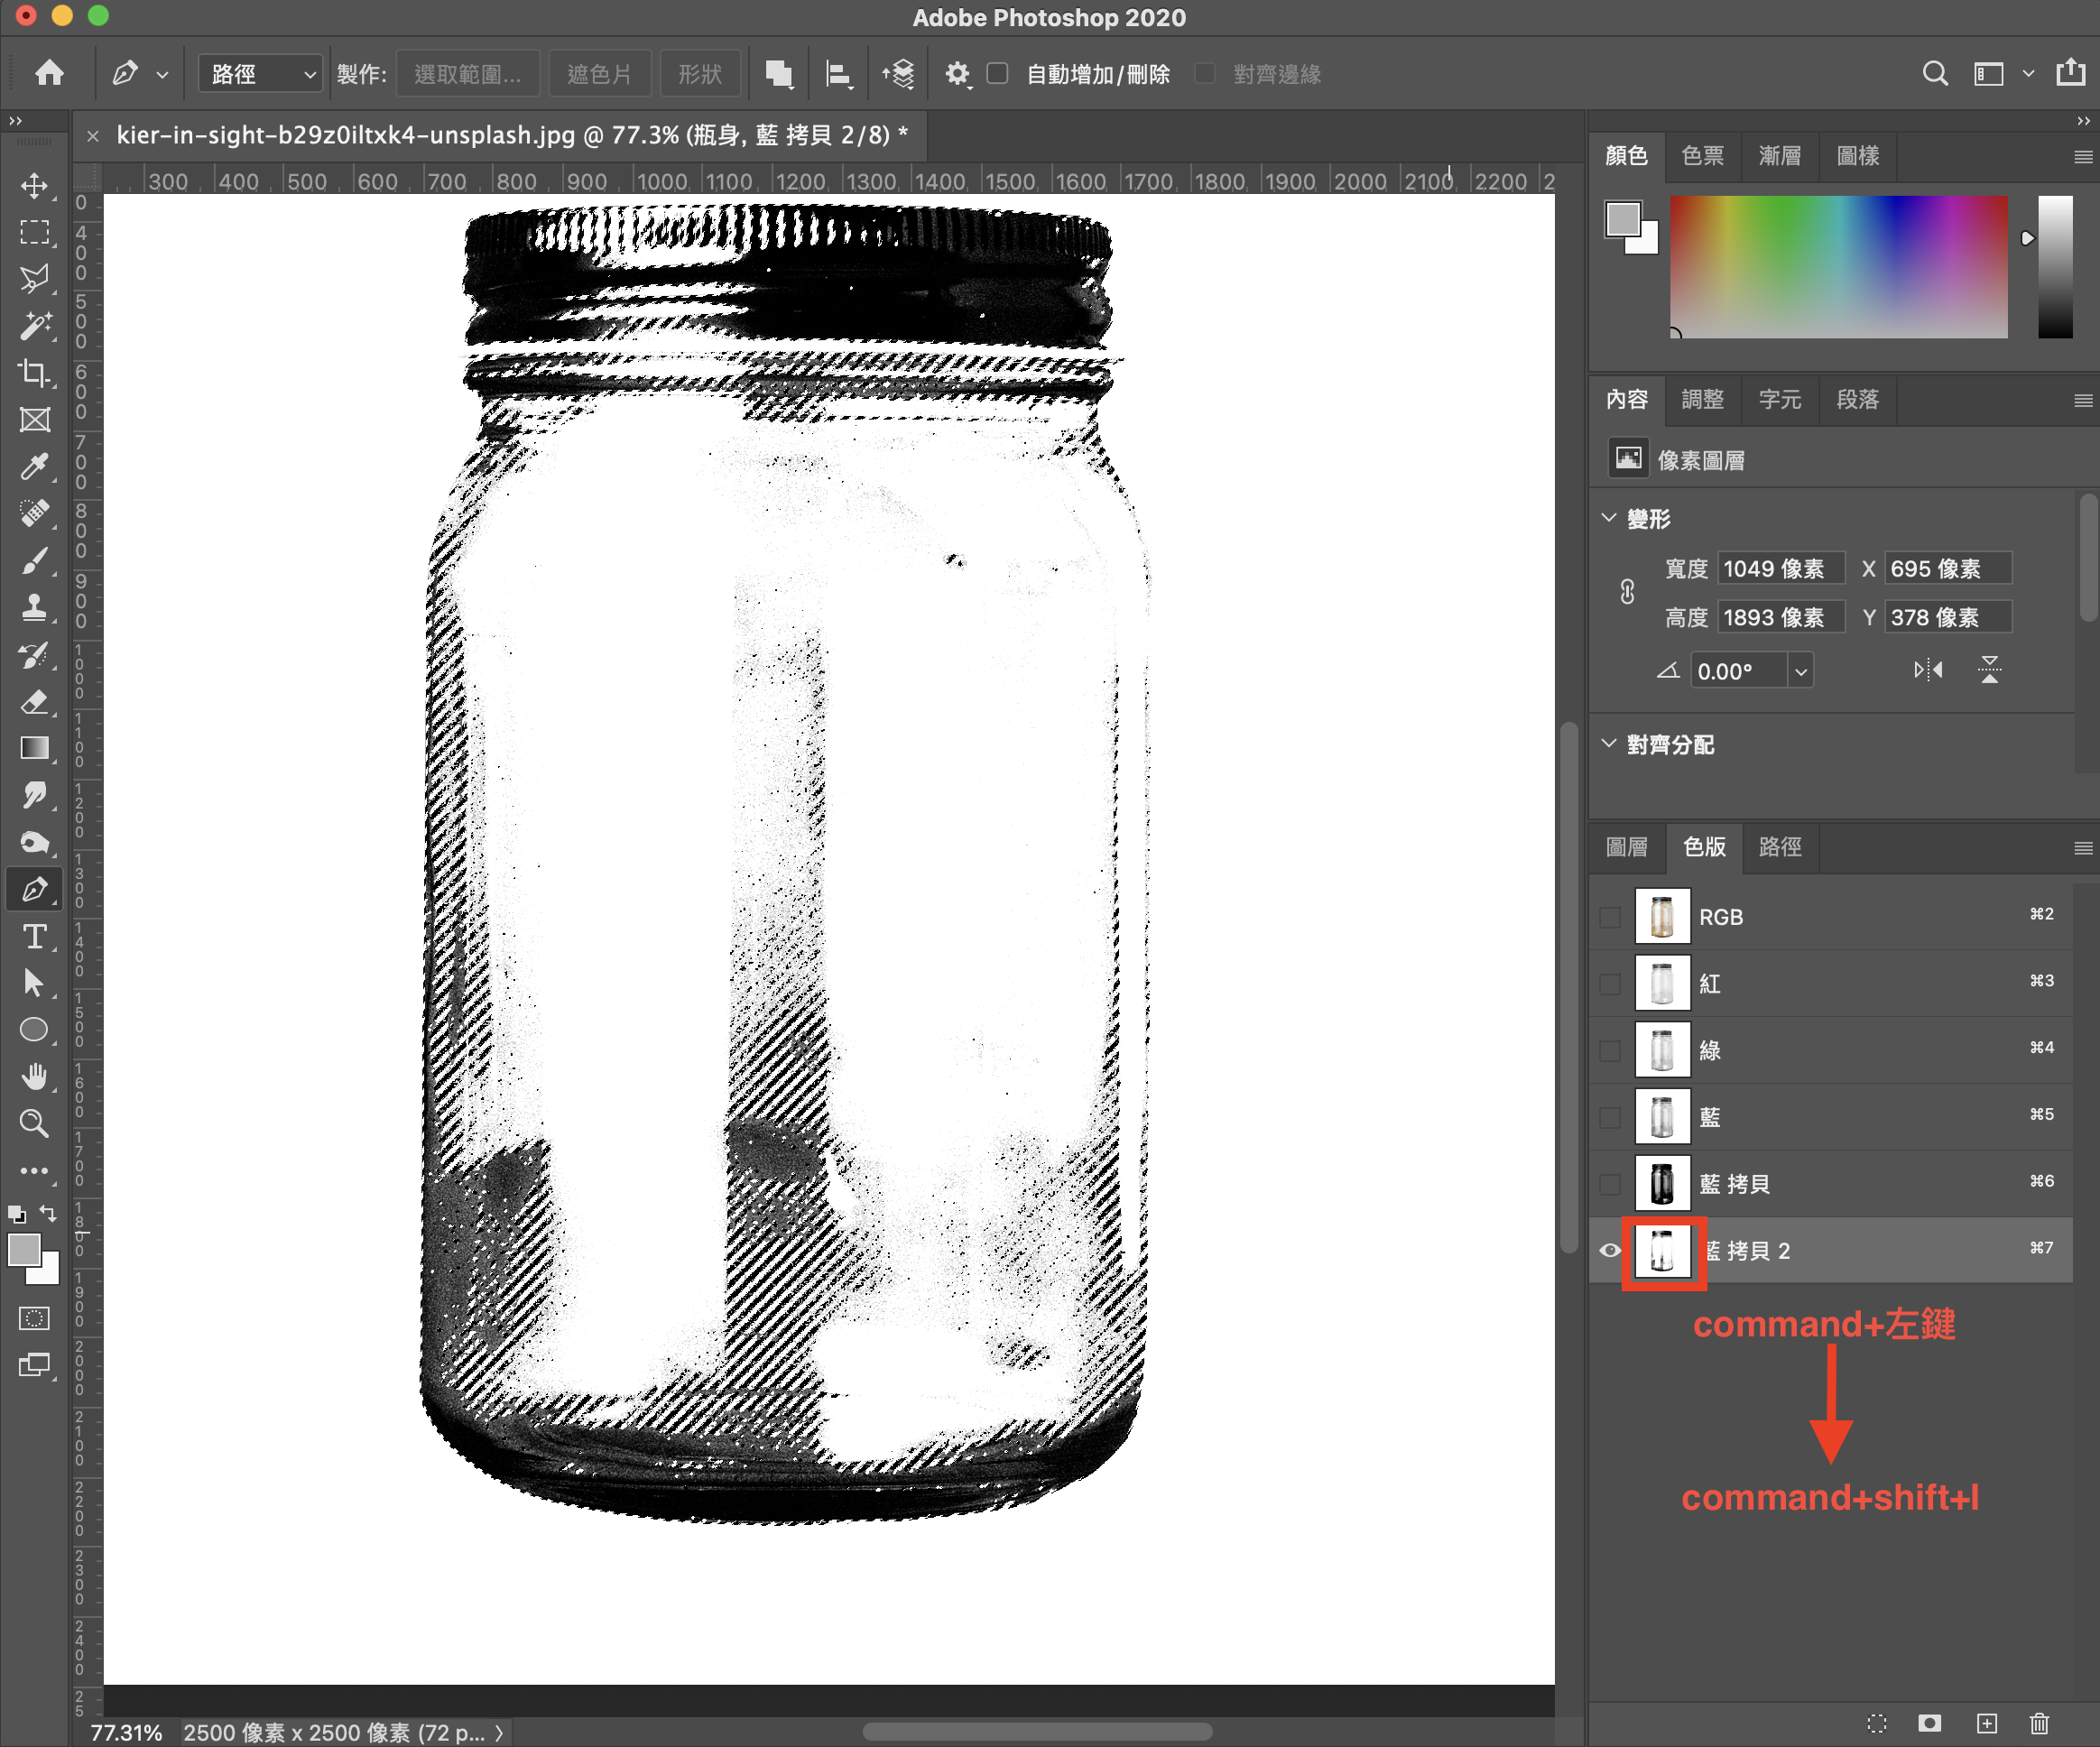Switch to the 路徑 panel tab
Screen dimensions: 2100x1747
pos(1780,847)
